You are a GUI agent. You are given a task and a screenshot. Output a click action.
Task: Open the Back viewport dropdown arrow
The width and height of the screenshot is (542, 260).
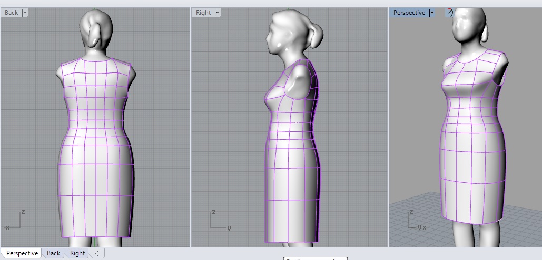pos(25,13)
